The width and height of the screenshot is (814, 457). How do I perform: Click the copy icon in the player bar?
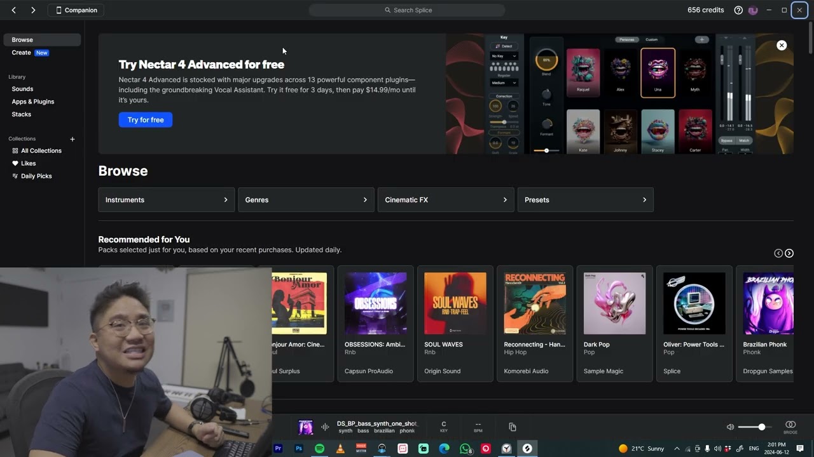(x=513, y=427)
